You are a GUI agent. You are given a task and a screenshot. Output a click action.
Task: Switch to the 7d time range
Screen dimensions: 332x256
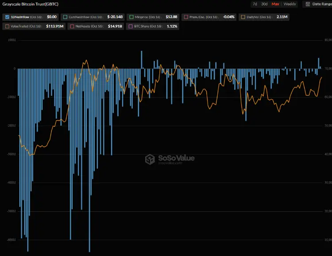pos(255,4)
